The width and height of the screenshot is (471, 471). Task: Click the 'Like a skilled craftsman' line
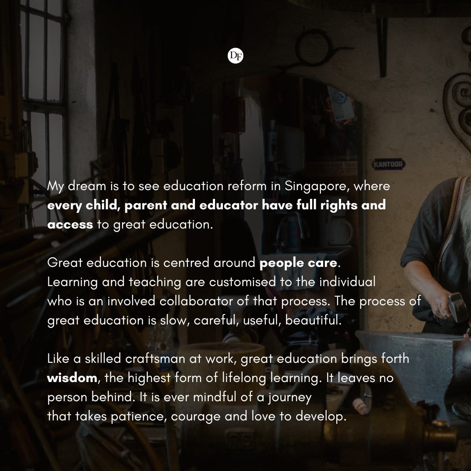tap(228, 359)
